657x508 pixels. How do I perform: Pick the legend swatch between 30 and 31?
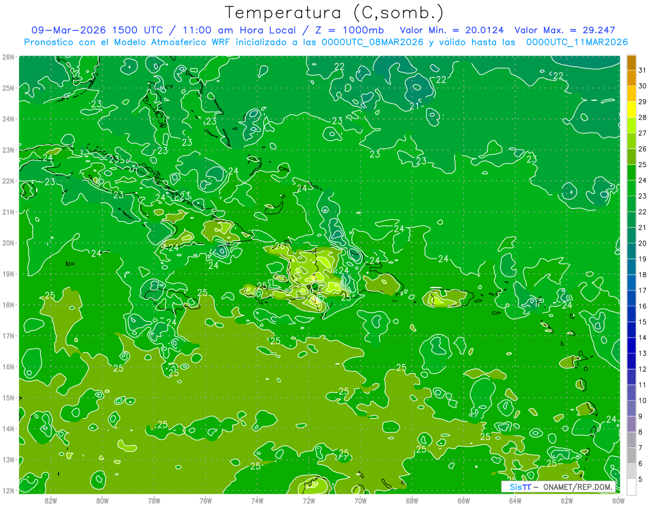[631, 78]
